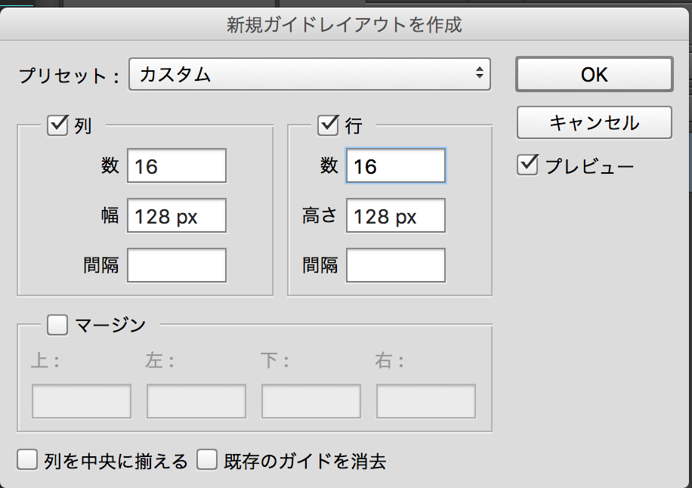Enable the マージン checkbox
This screenshot has width=692, height=488.
[57, 325]
